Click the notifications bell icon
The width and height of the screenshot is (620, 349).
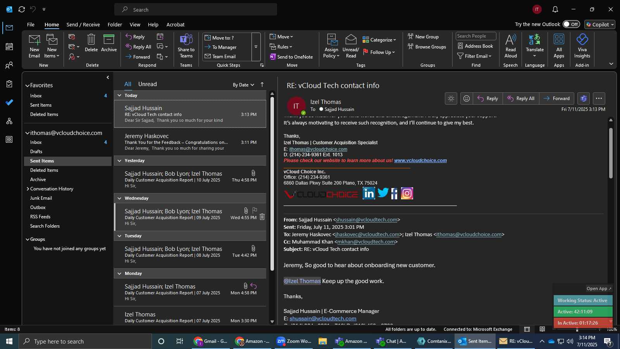pos(555,9)
